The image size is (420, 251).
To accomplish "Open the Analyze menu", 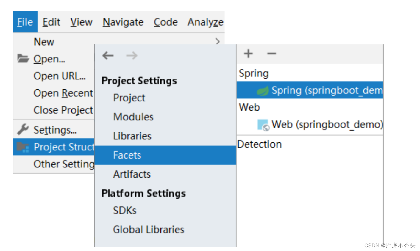I will pos(205,22).
